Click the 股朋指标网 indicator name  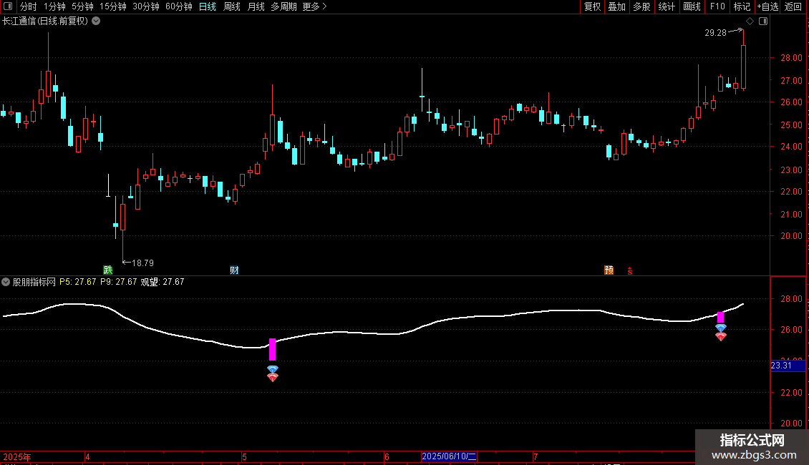tap(34, 282)
